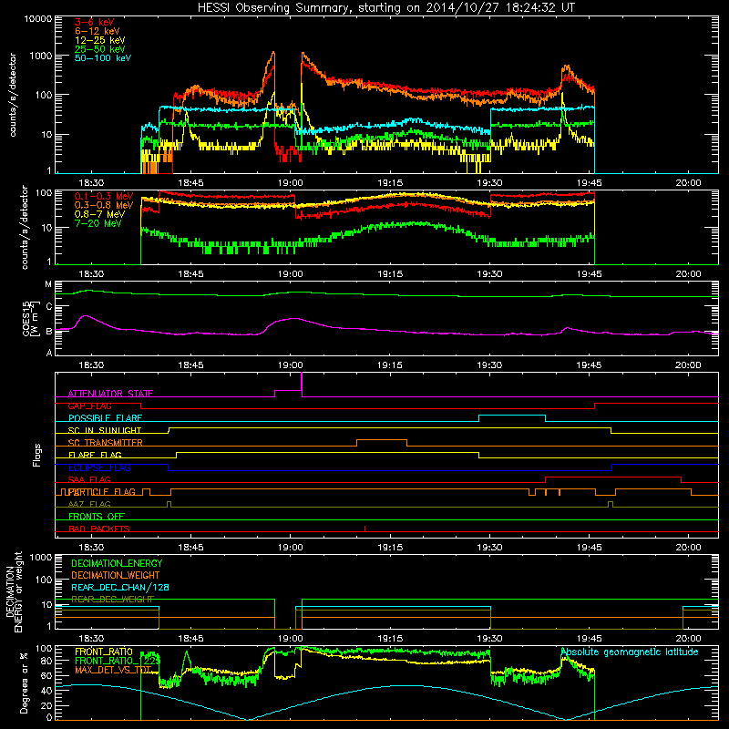
Task: Select the BAD_PACKETS label
Action: click(99, 529)
